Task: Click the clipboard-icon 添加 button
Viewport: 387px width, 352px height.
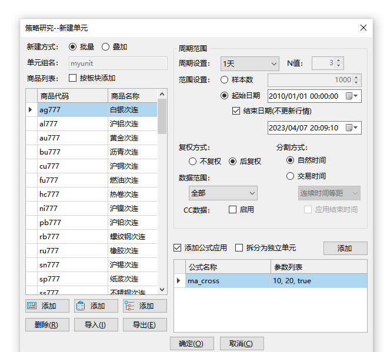Action: (96, 306)
